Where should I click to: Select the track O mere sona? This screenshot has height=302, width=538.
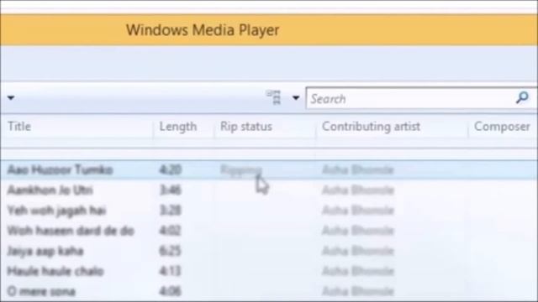(41, 291)
